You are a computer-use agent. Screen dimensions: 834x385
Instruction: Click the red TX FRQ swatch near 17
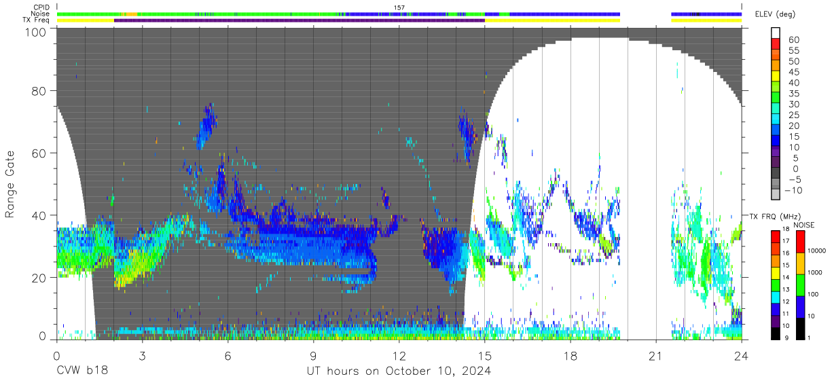[776, 237]
